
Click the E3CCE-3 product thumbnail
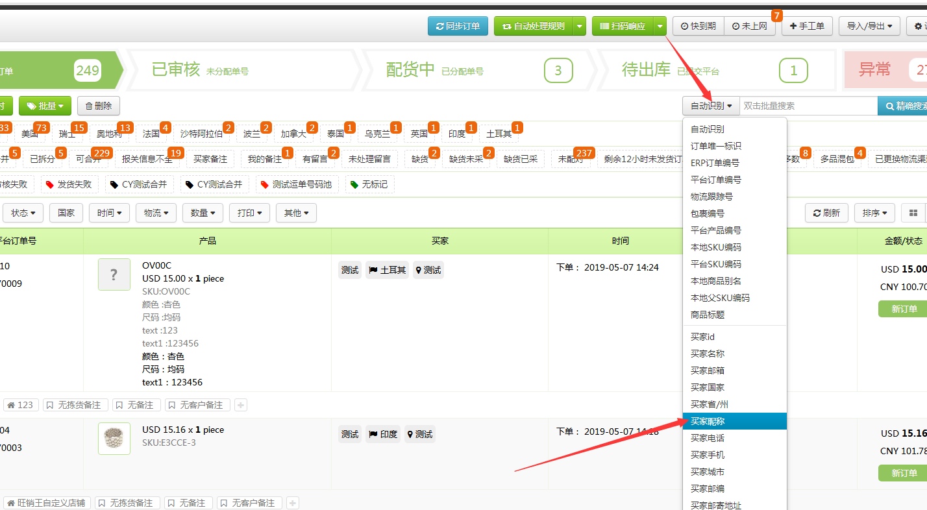coord(114,439)
